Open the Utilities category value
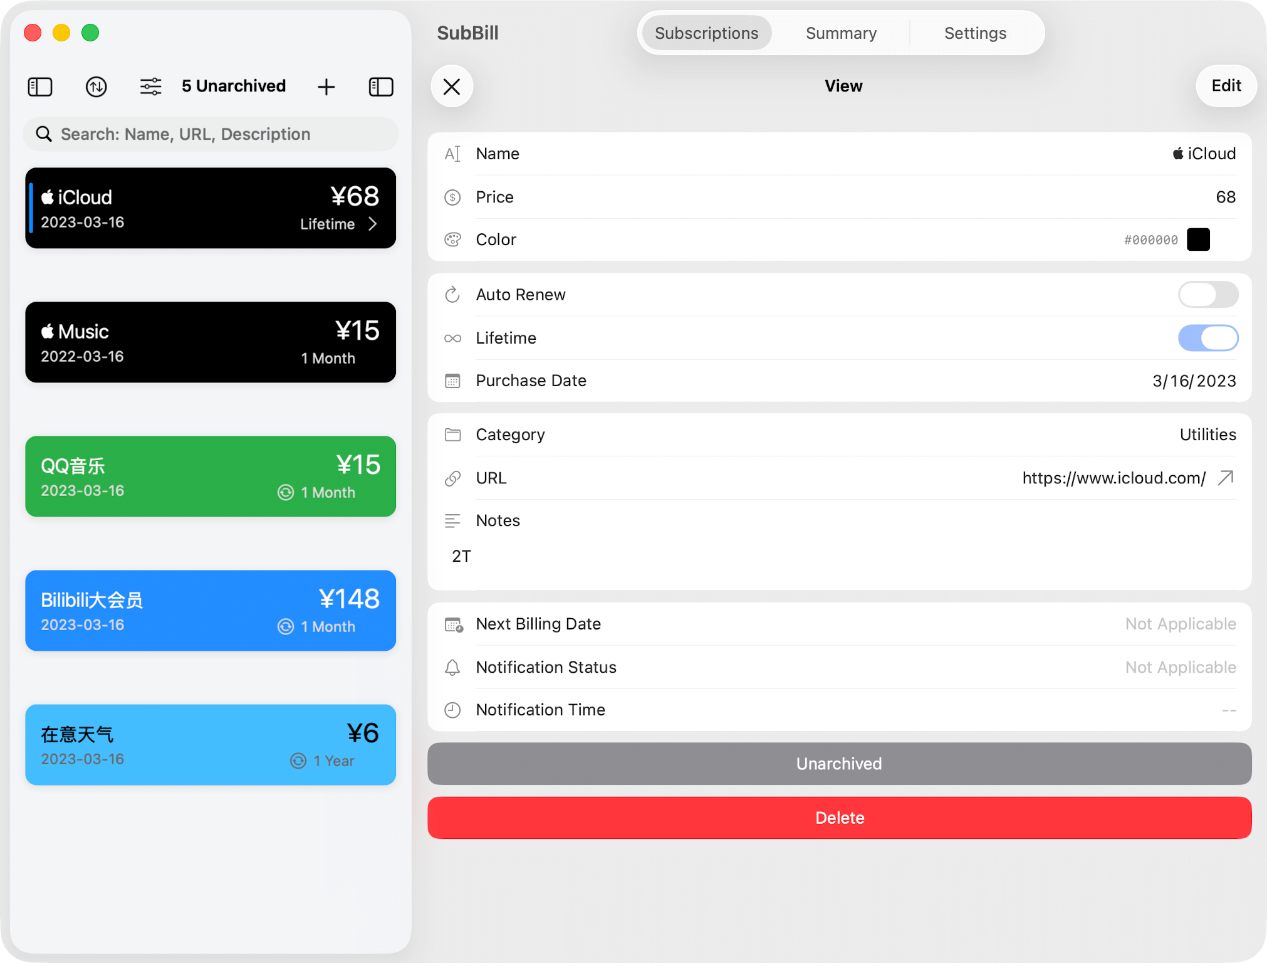Screen dimensions: 1267x963 pos(1207,434)
